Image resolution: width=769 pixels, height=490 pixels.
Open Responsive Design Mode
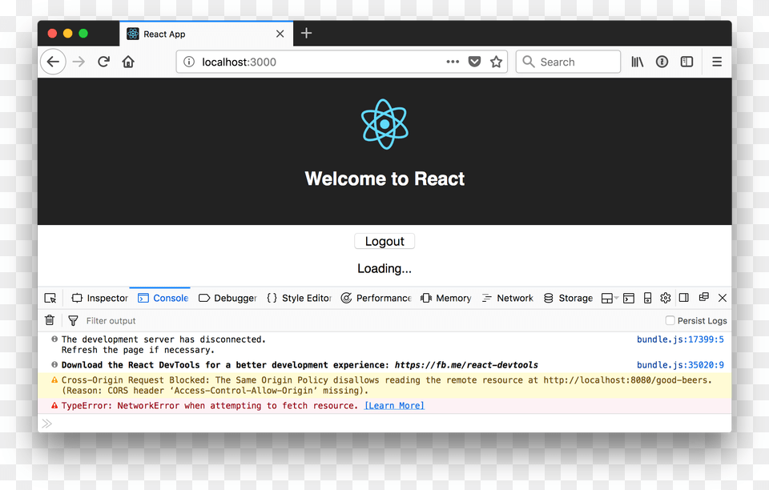coord(647,298)
